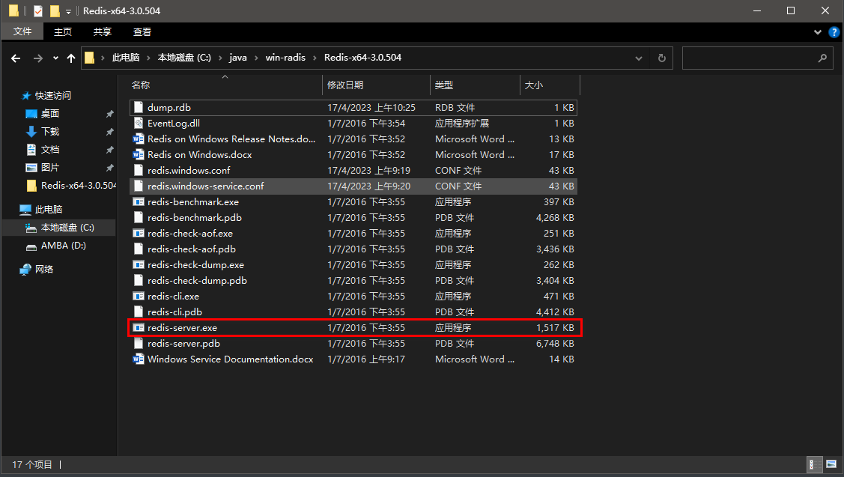Select the redis-server.pdb file icon
This screenshot has width=844, height=477.
click(139, 343)
